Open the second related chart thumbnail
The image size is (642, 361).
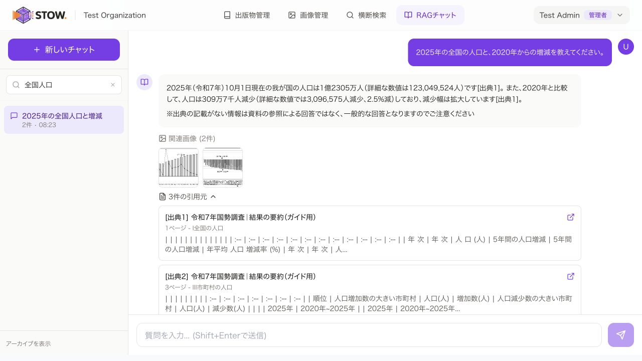click(x=223, y=167)
